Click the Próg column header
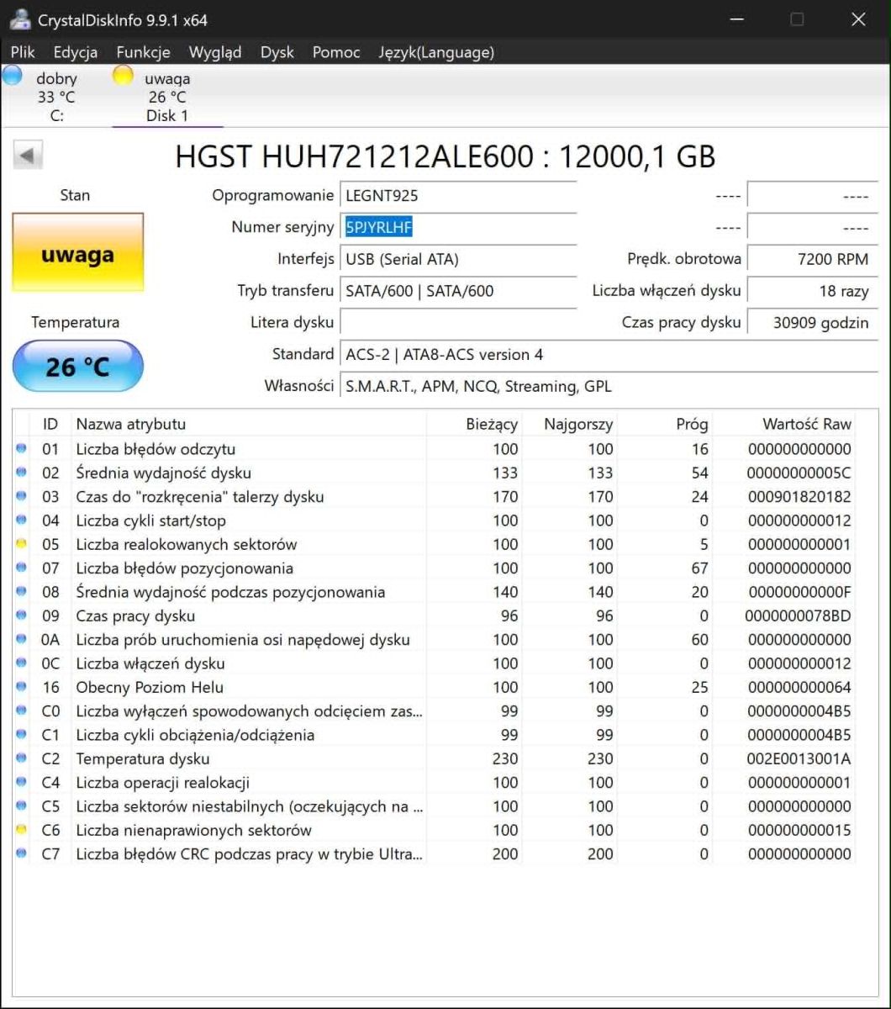 (x=665, y=424)
